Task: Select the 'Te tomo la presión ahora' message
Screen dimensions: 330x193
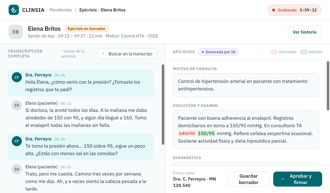Action: (x=81, y=147)
